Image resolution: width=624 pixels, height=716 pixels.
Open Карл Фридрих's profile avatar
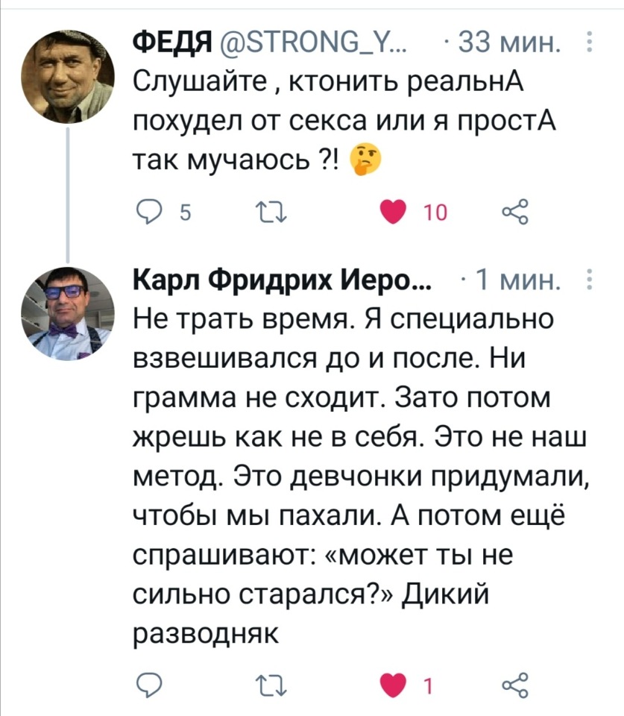click(67, 313)
